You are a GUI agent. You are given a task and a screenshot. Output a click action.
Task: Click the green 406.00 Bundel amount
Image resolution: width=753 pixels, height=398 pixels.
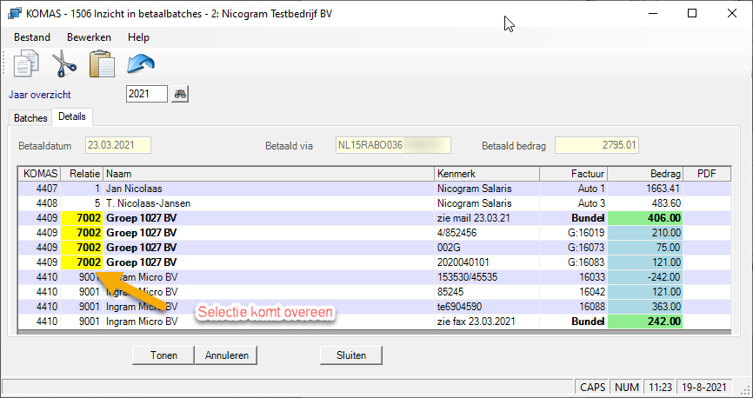pos(645,218)
